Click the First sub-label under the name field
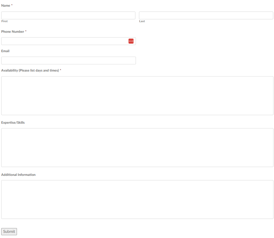 coord(5,21)
